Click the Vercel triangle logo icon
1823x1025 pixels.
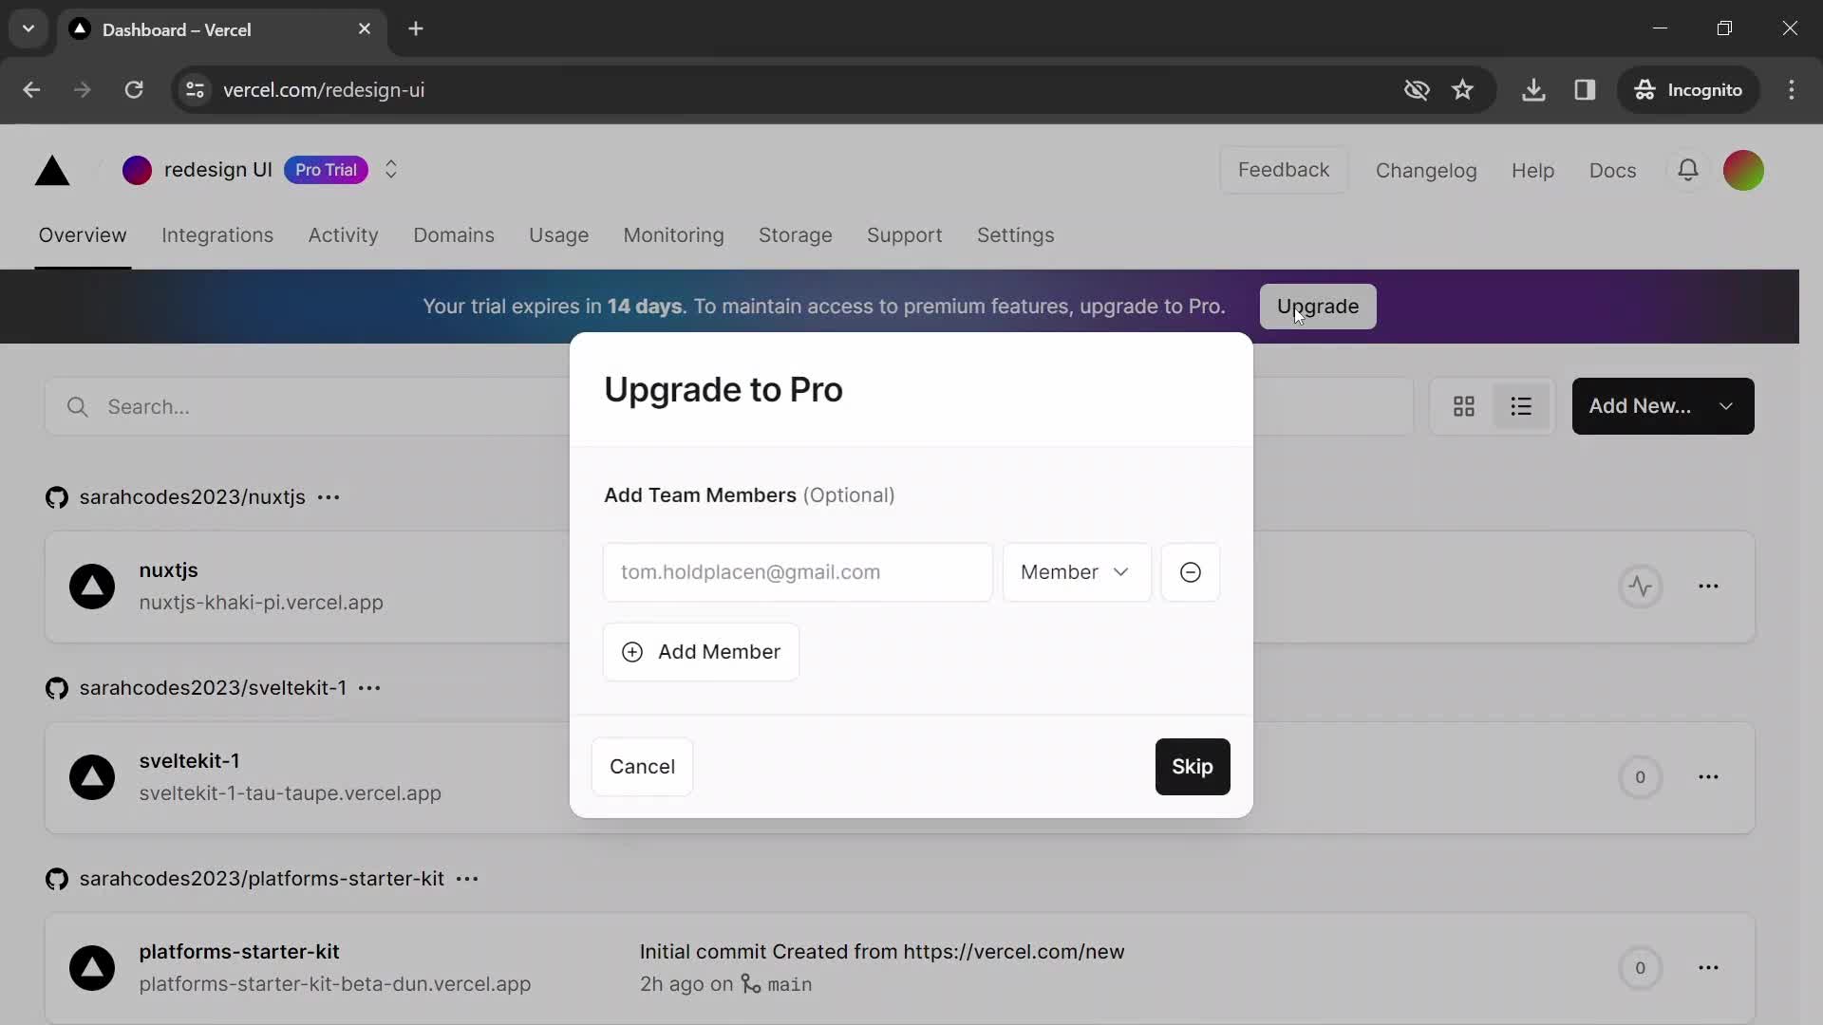click(x=50, y=170)
